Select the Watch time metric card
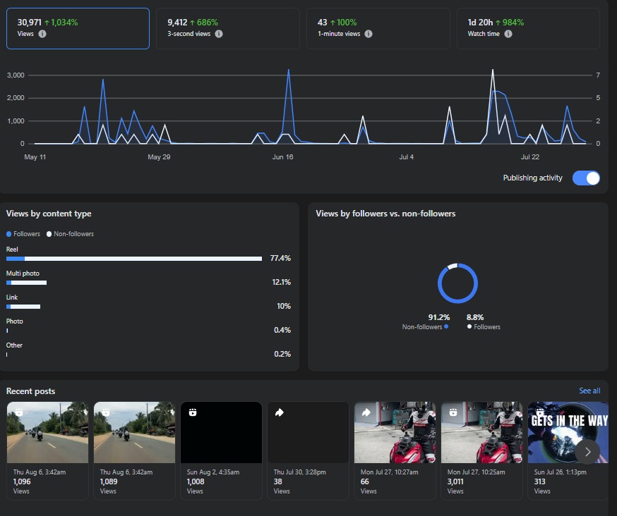 click(x=528, y=28)
